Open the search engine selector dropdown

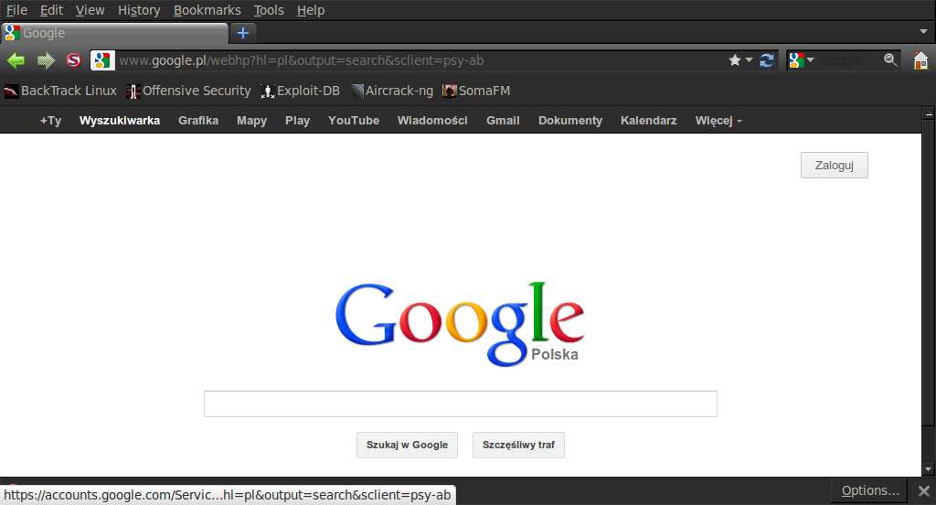pyautogui.click(x=802, y=60)
